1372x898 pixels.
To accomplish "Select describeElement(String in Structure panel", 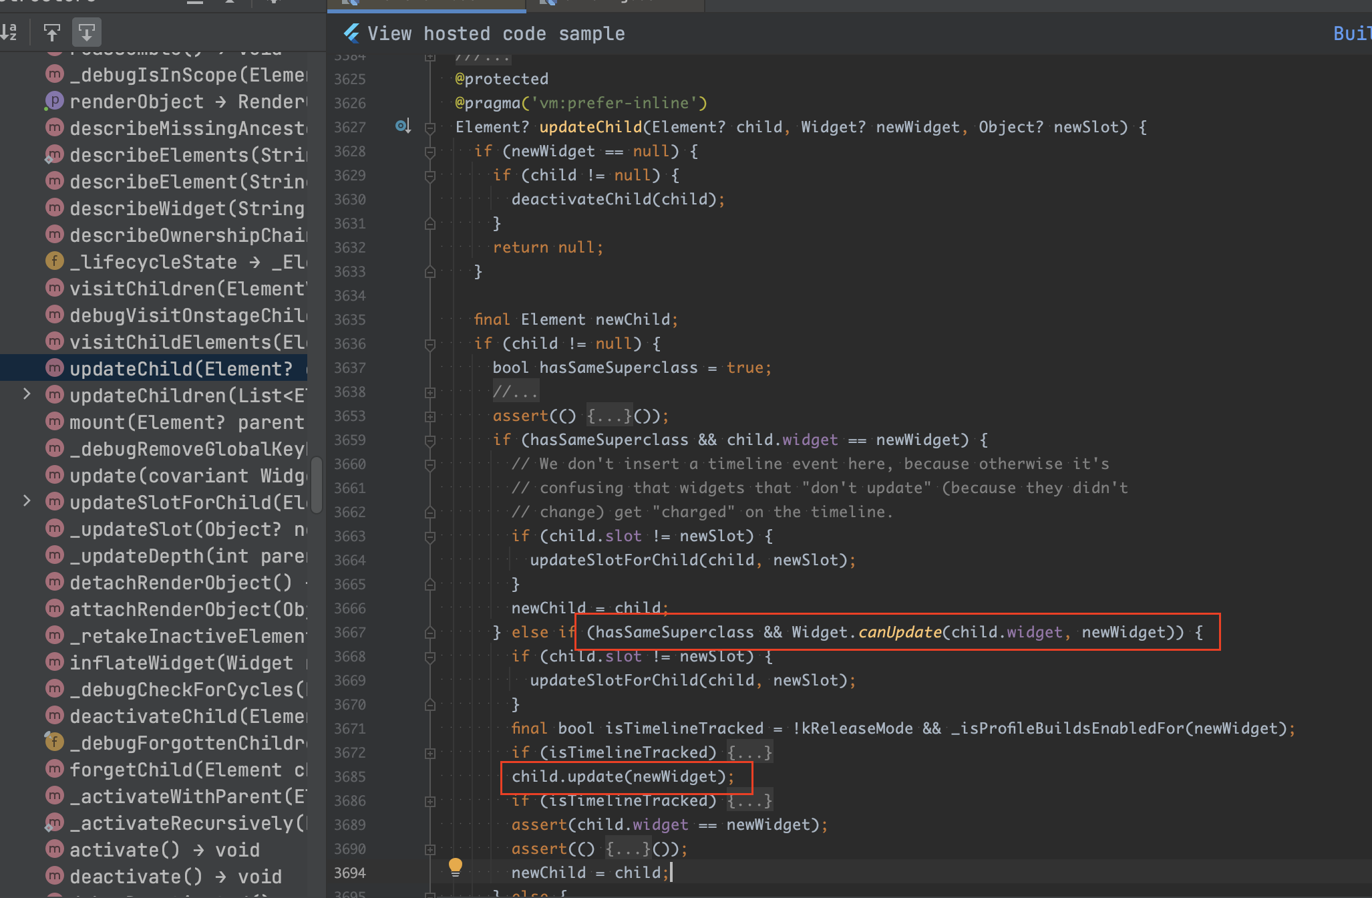I will [x=188, y=181].
